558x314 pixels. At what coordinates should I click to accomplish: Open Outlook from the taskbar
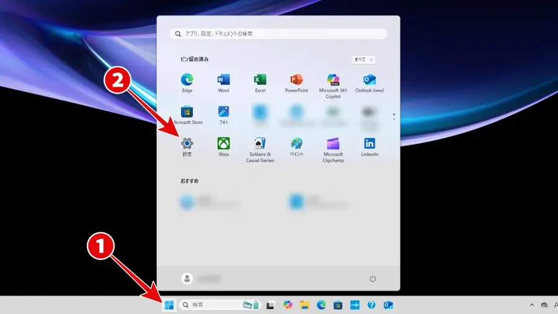[x=388, y=305]
